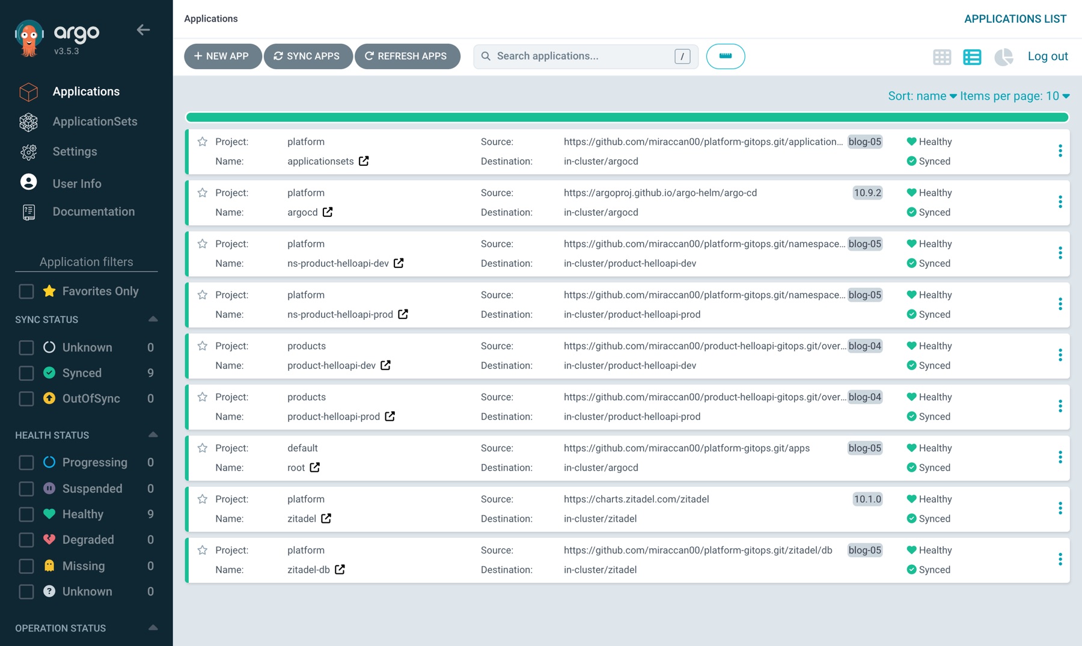Switch to list view icon
The width and height of the screenshot is (1082, 646).
[x=972, y=56]
